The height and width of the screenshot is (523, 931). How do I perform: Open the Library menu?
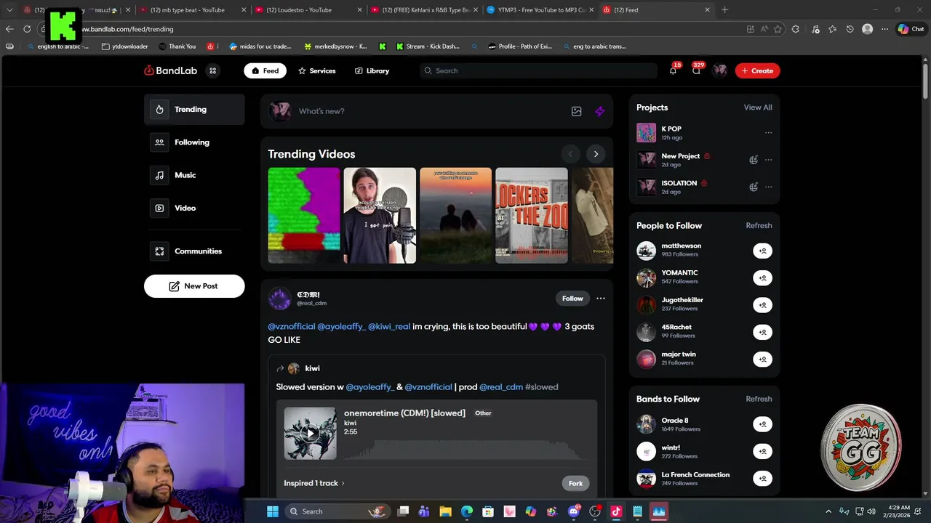(372, 70)
